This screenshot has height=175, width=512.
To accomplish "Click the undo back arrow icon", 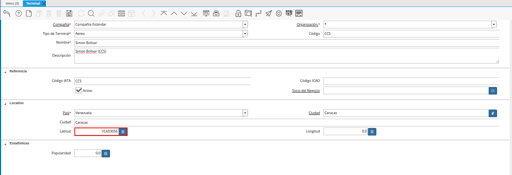I will click(x=7, y=13).
